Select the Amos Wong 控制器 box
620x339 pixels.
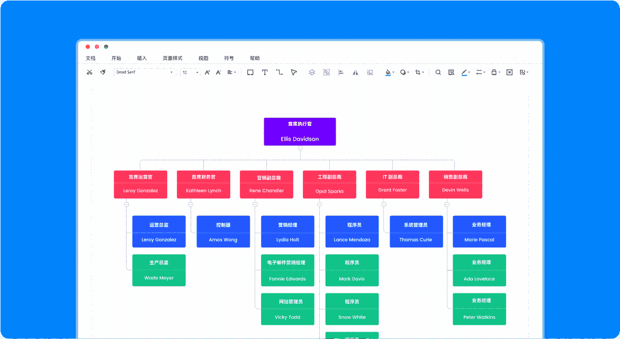[223, 232]
